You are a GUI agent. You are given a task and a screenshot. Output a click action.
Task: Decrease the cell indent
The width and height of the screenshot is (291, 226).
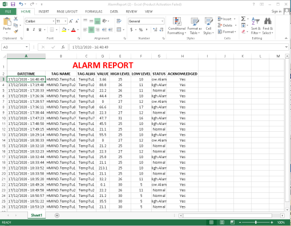[x=104, y=30]
